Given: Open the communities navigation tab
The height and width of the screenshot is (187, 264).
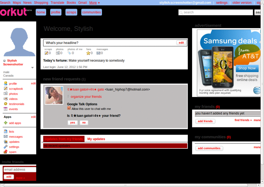Looking at the screenshot, I should [x=92, y=12].
